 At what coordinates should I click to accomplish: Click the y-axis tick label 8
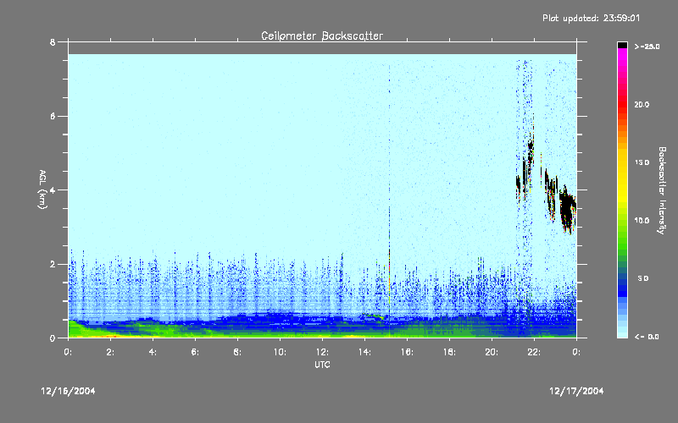tap(53, 42)
